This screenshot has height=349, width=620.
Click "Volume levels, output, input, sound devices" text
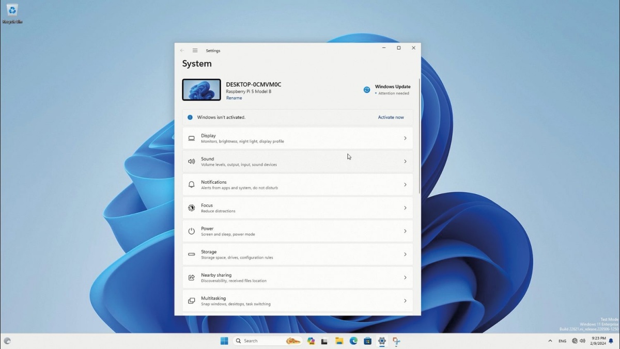click(x=239, y=165)
